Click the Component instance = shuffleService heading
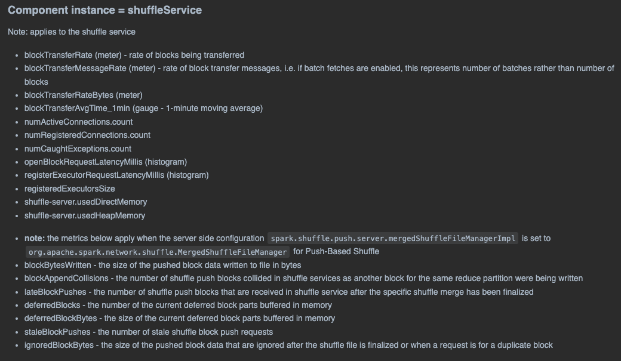Screen dimensions: 621x361 click(x=105, y=10)
